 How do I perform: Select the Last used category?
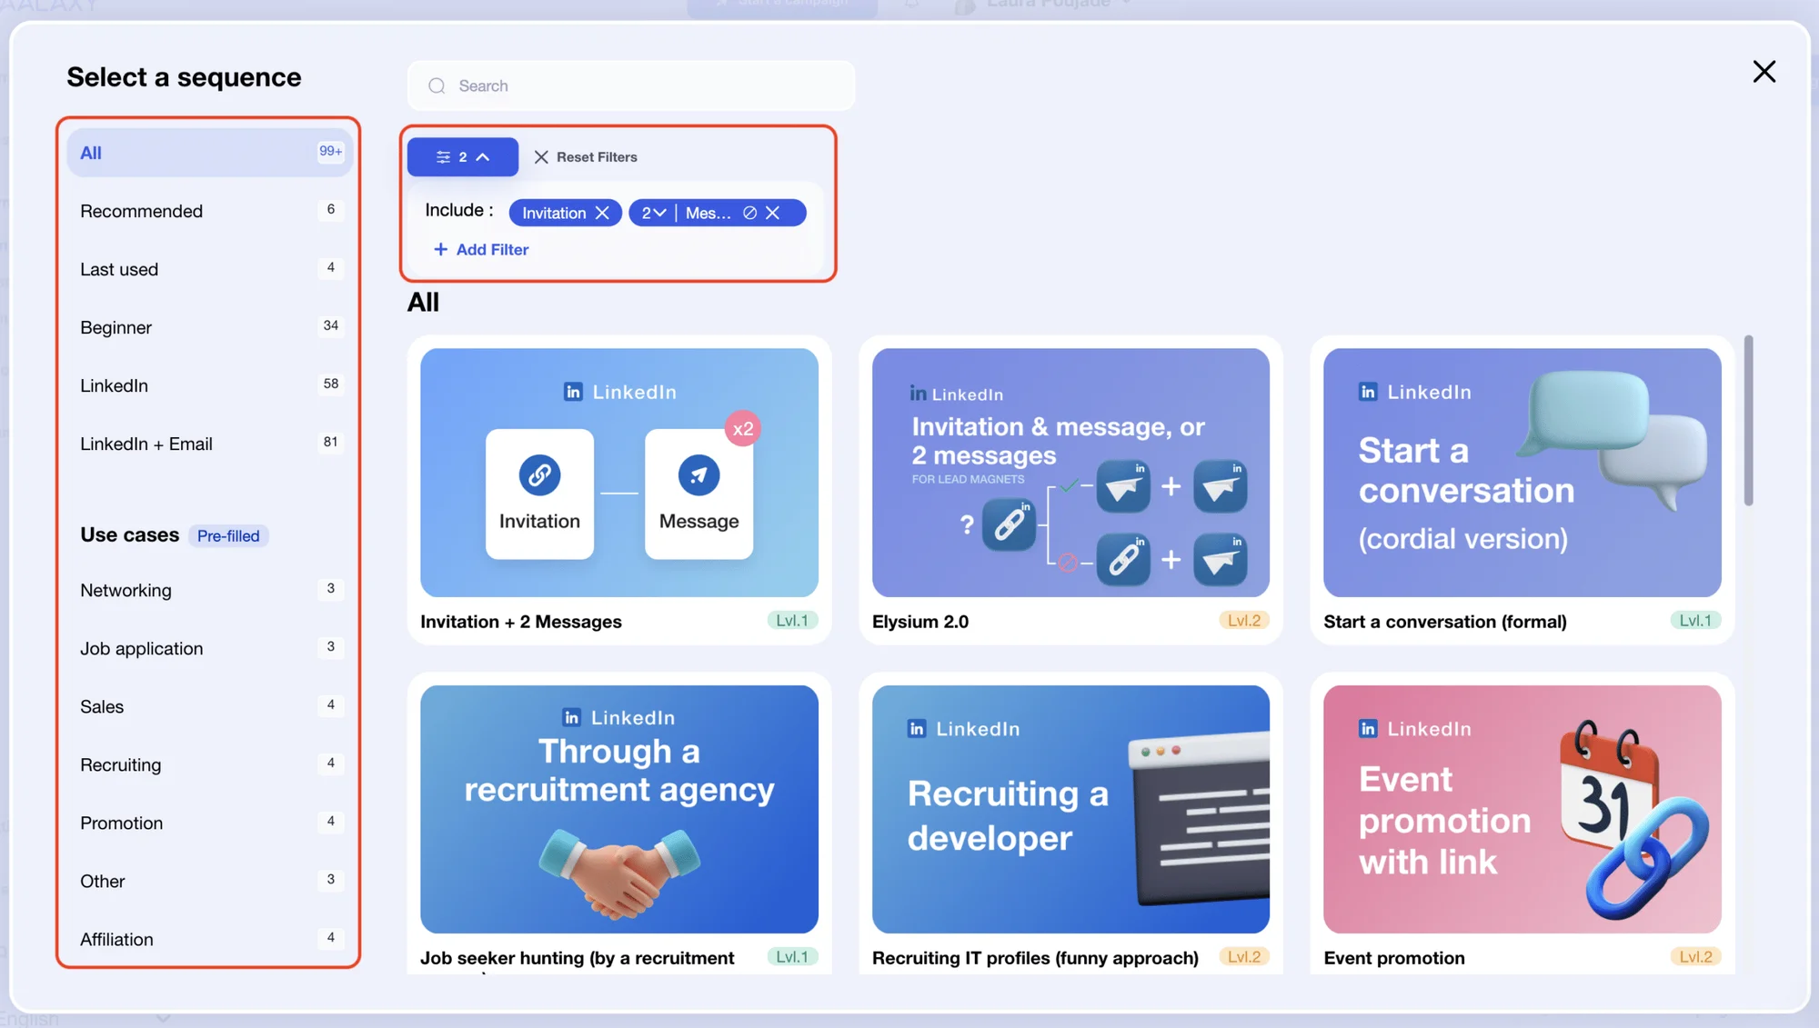pyautogui.click(x=209, y=269)
